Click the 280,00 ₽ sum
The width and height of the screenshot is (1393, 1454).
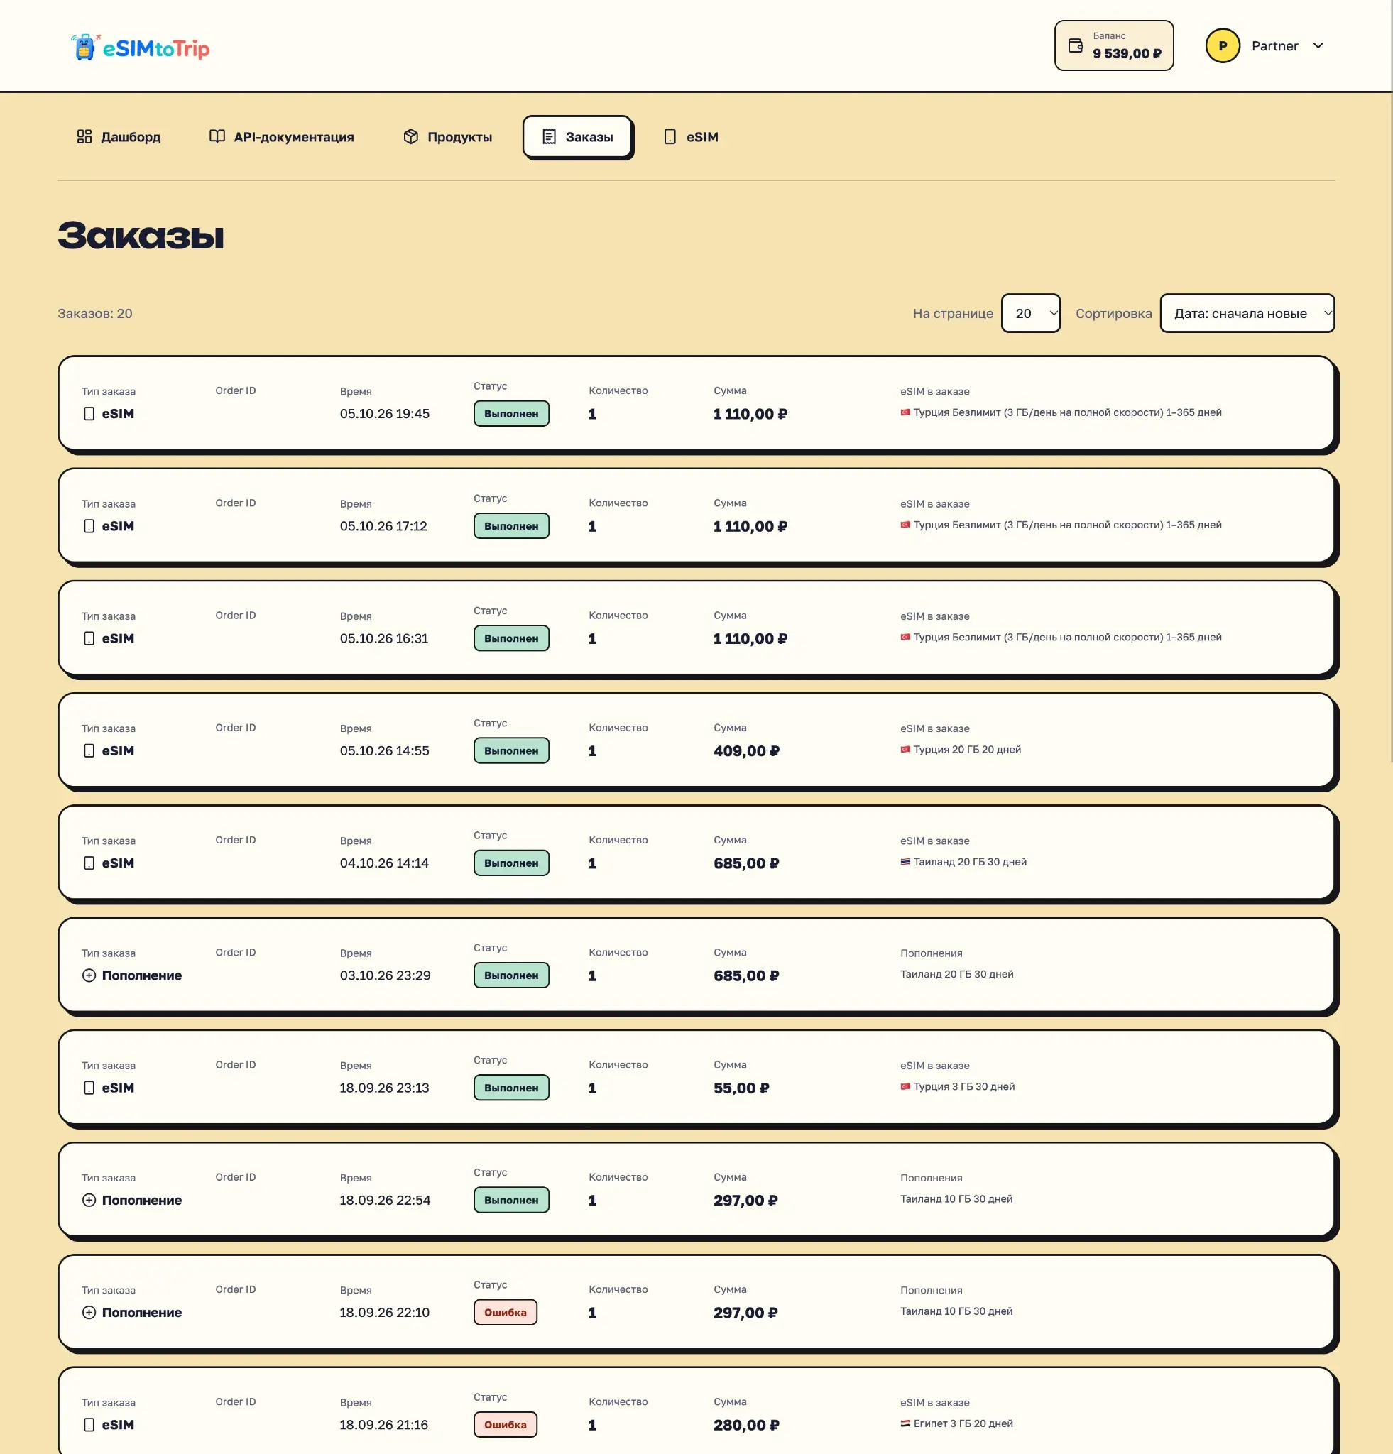(746, 1425)
